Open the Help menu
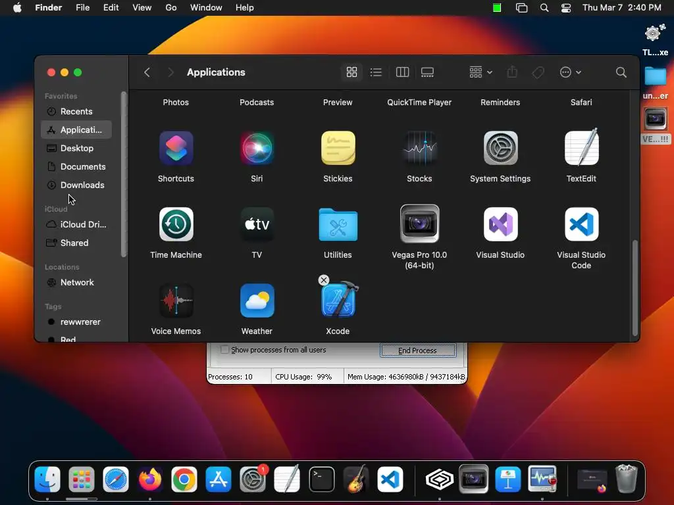Viewport: 674px width, 505px height. point(245,8)
